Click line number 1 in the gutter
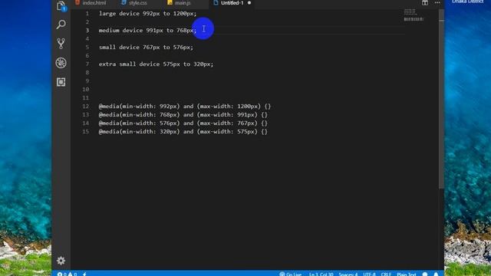This screenshot has width=491, height=276. click(x=87, y=14)
